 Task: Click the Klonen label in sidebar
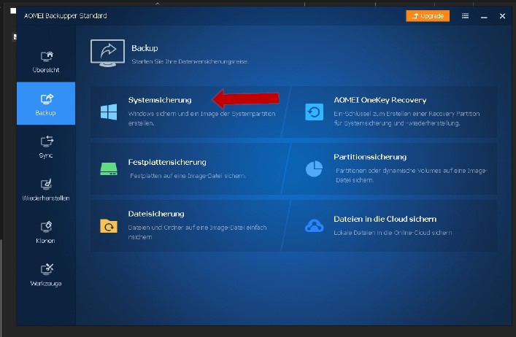(x=45, y=241)
